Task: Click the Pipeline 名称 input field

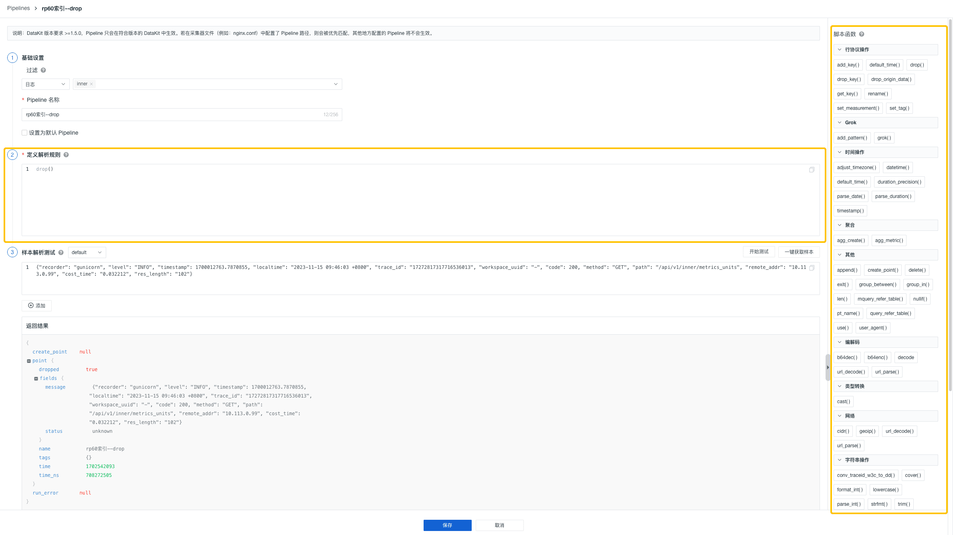Action: click(x=172, y=115)
